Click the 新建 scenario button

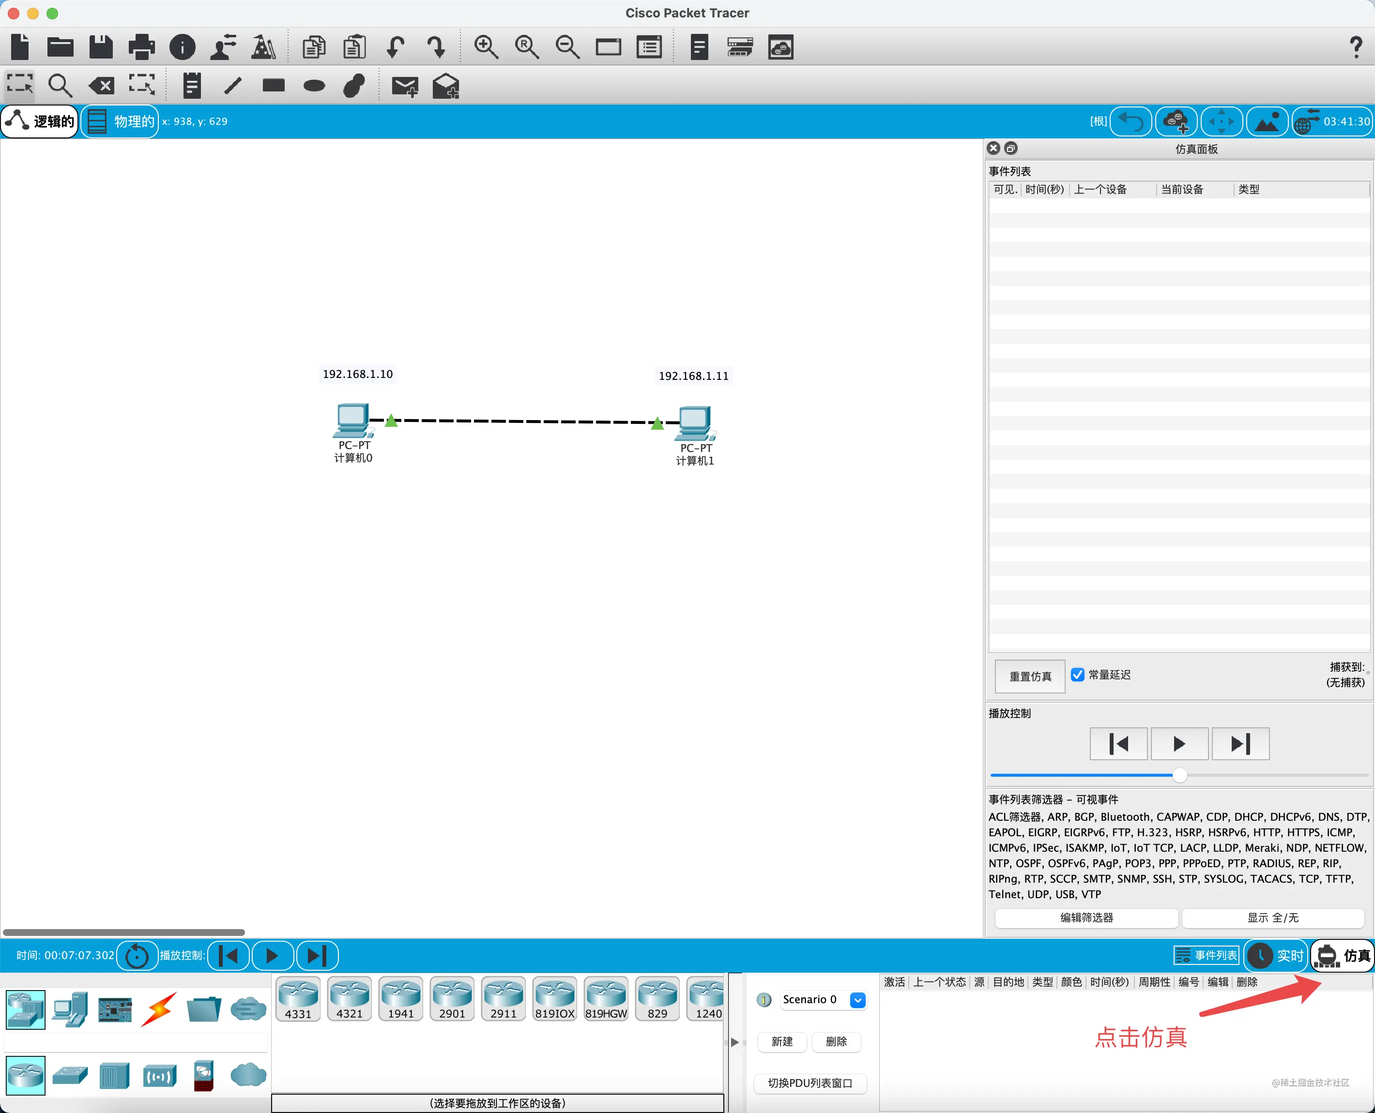point(782,1042)
